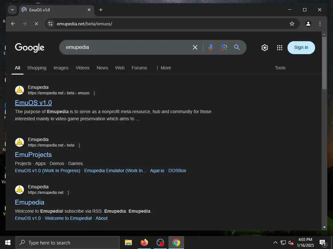Open the Welcome to Emupedia! sitelink
The image size is (333, 249).
click(x=68, y=218)
